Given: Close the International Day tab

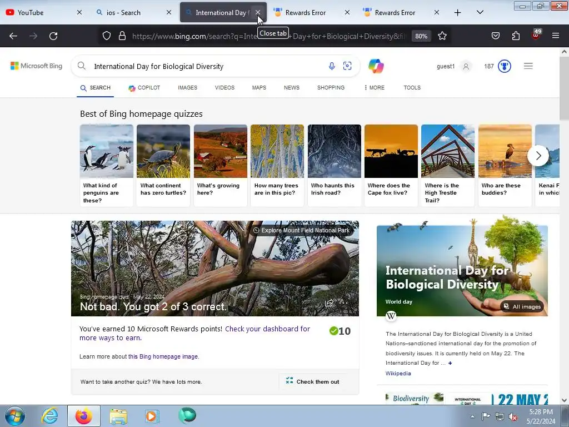Looking at the screenshot, I should (258, 12).
